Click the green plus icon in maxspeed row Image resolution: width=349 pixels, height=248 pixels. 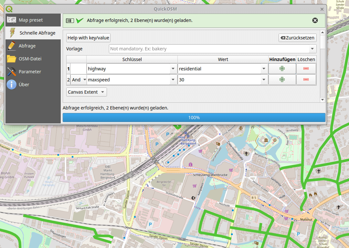[x=282, y=80]
